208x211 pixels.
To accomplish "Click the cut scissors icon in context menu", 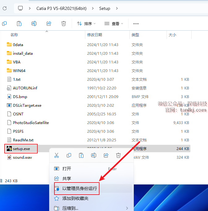I will point(57,155).
